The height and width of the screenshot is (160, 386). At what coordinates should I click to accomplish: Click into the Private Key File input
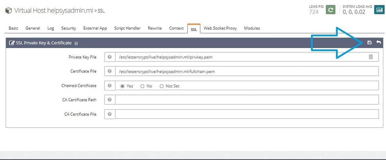pos(247,57)
